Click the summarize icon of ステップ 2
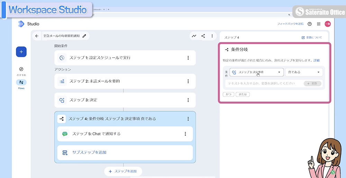Image resolution: width=346 pixels, height=178 pixels. (x=62, y=81)
